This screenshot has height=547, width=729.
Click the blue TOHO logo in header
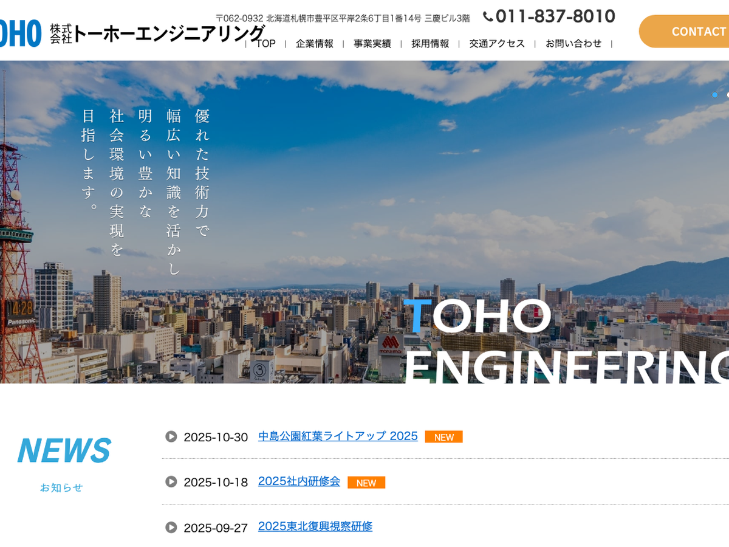[x=20, y=33]
